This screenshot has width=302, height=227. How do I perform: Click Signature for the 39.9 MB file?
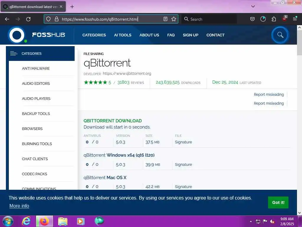click(x=183, y=164)
